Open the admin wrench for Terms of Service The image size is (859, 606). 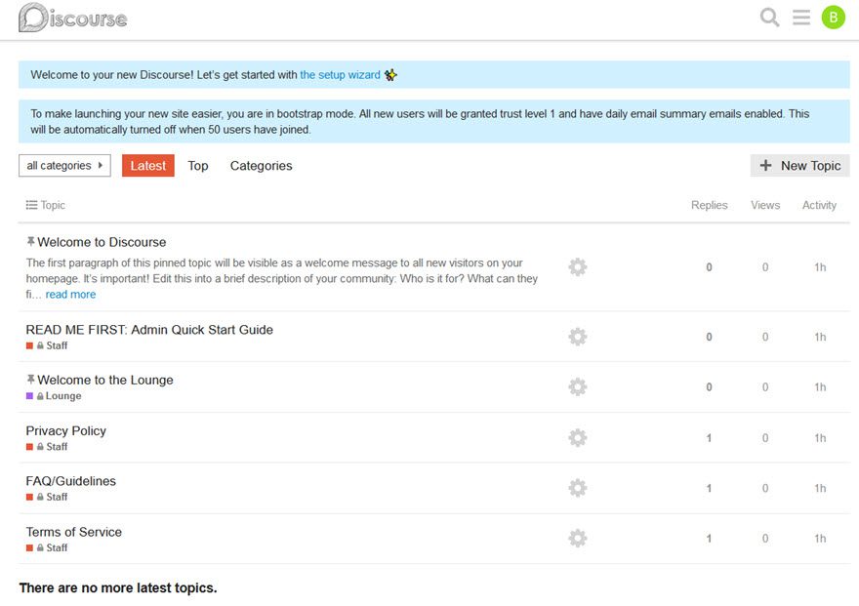pos(577,538)
